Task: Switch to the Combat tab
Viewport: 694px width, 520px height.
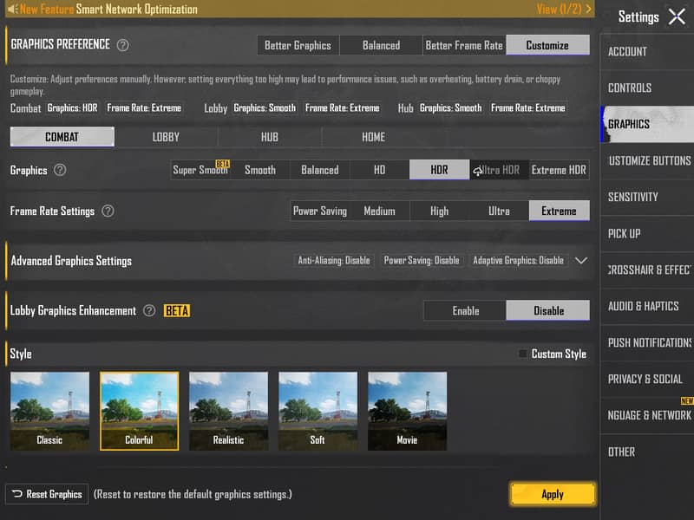Action: point(62,137)
